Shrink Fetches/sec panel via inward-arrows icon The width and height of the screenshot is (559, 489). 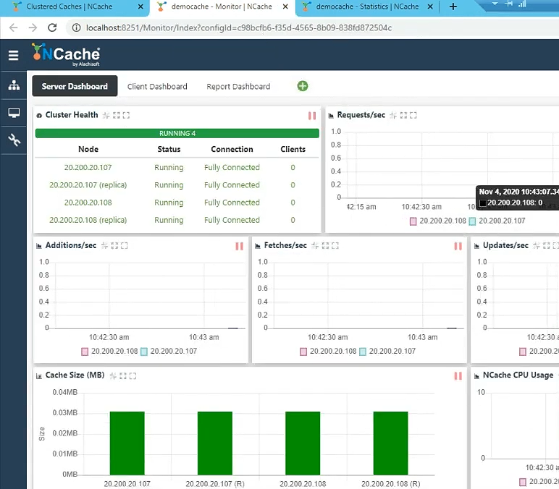tap(315, 246)
